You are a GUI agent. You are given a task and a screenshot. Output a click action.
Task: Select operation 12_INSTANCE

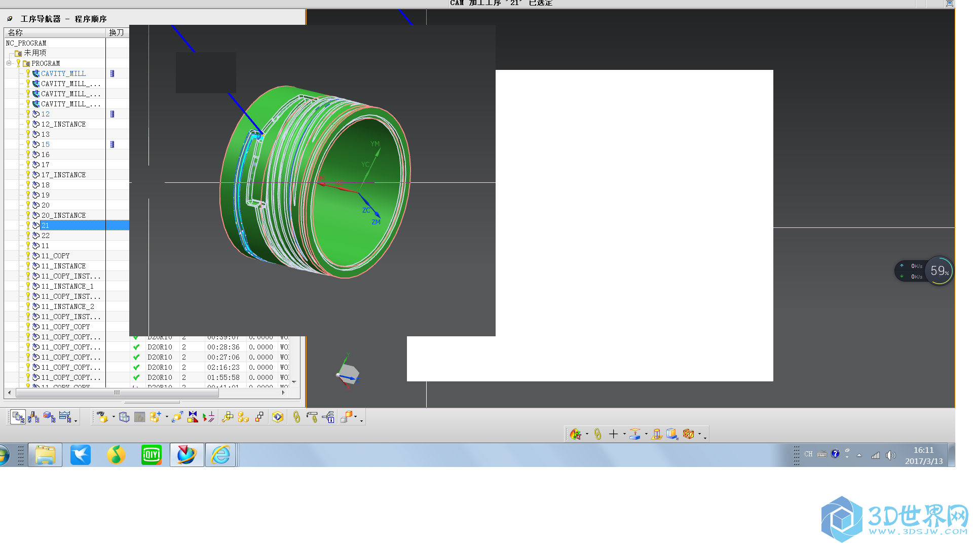63,124
